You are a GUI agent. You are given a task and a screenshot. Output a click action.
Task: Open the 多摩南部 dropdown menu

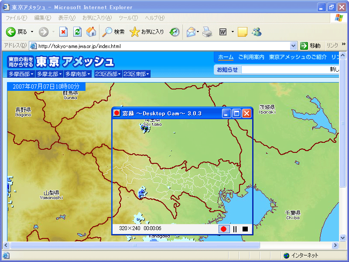(78, 74)
